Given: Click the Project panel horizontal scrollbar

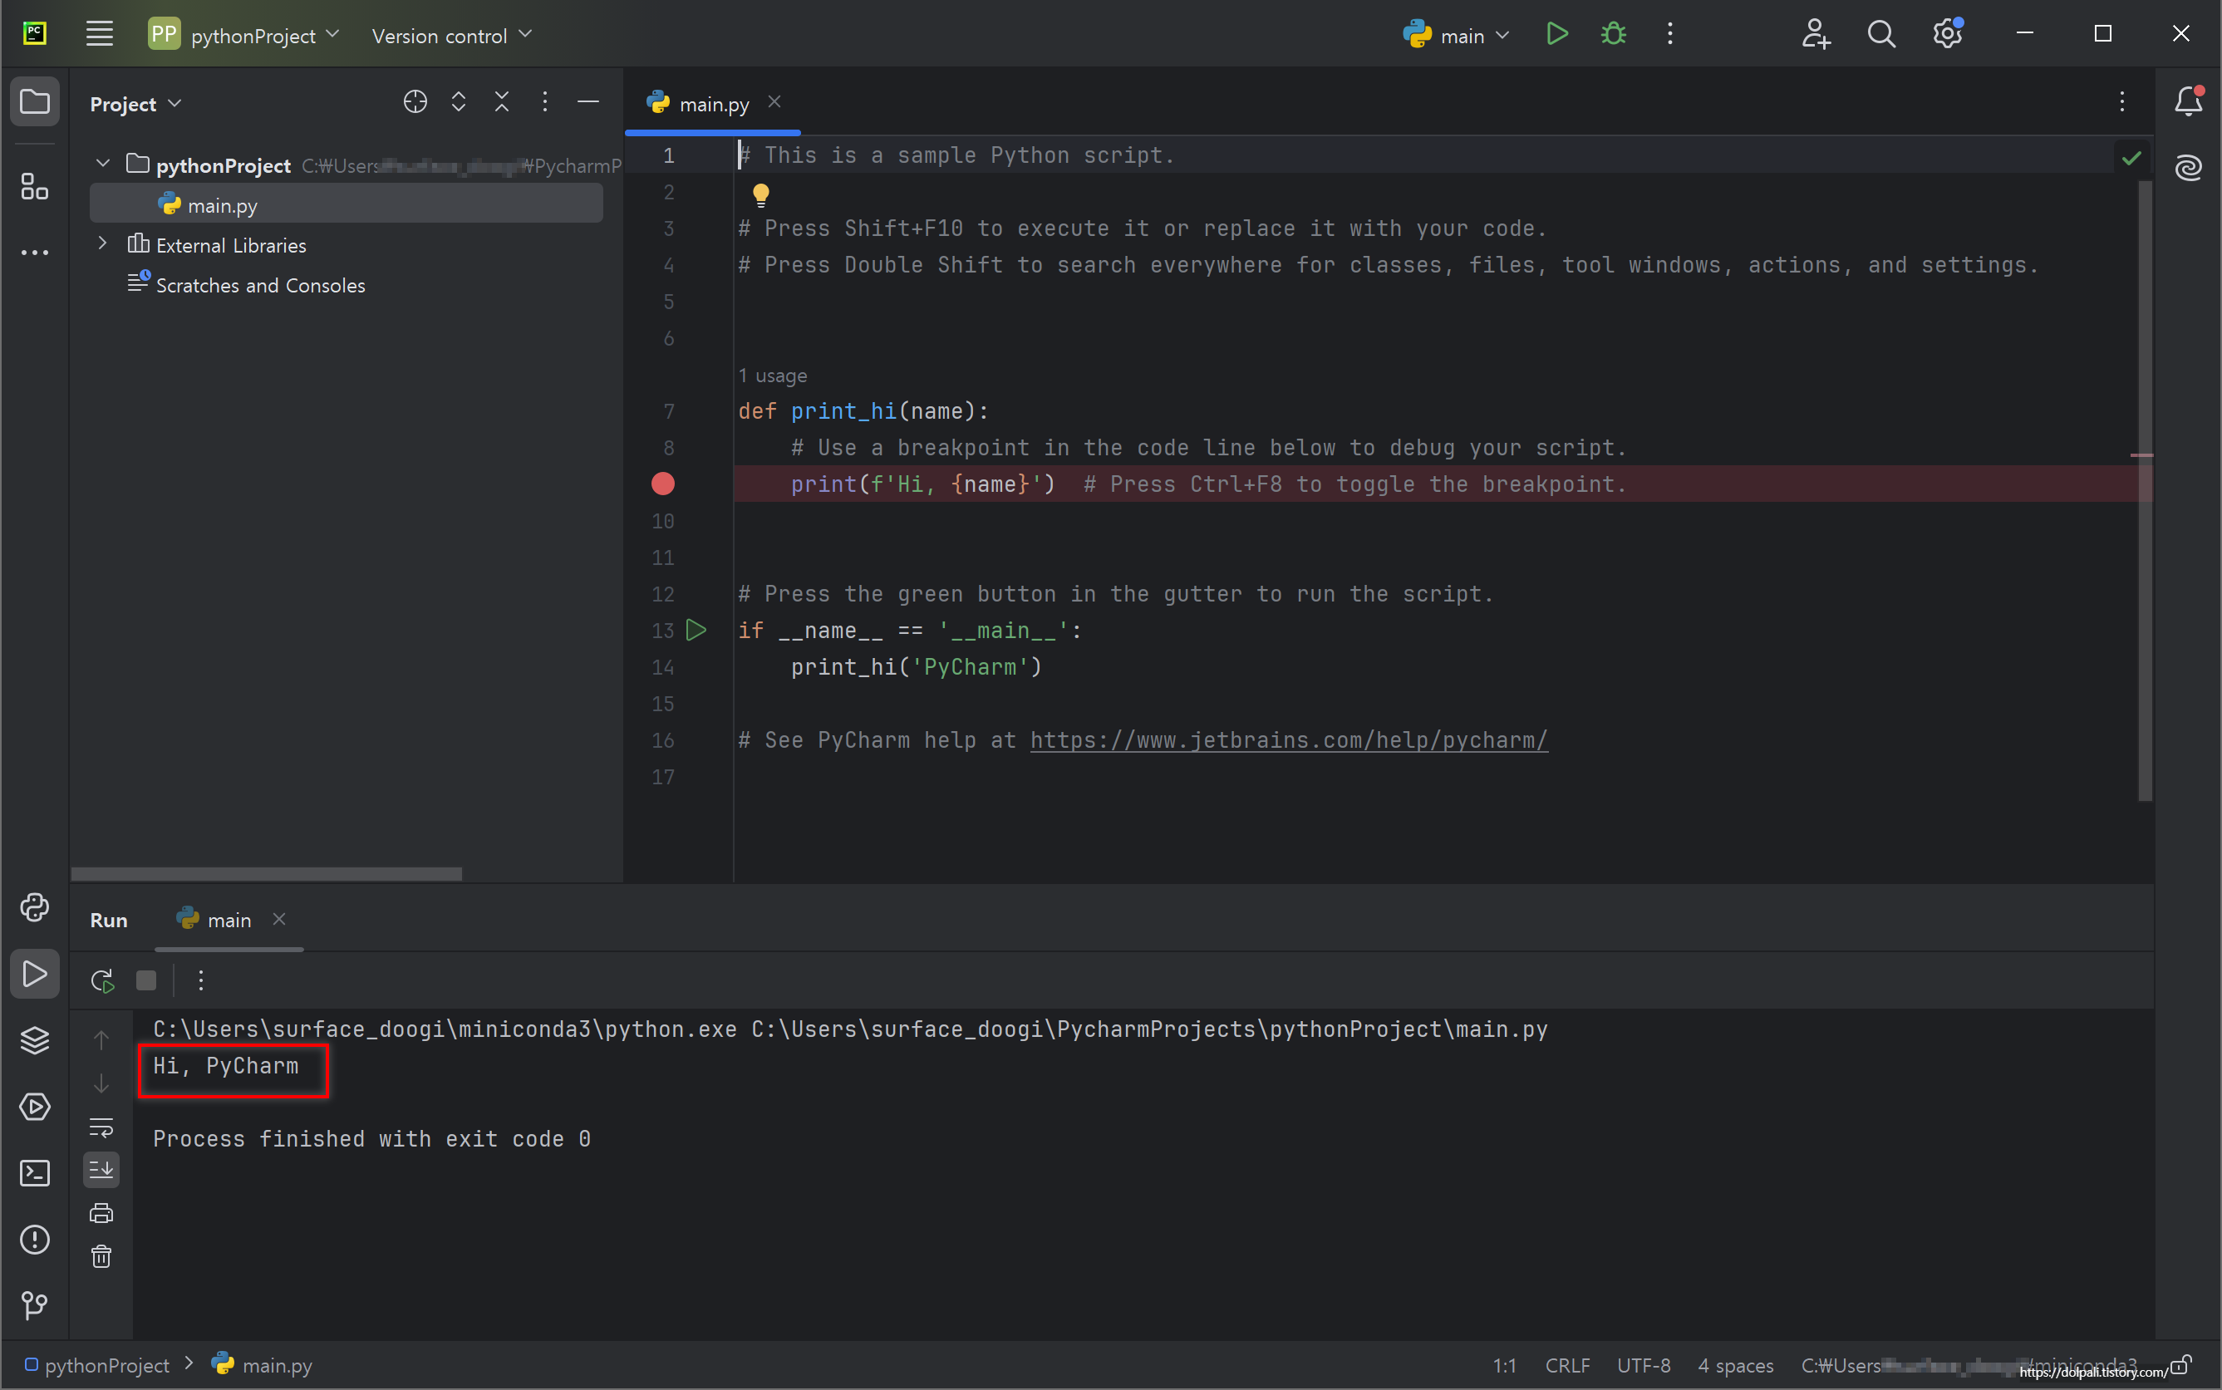Looking at the screenshot, I should pyautogui.click(x=267, y=873).
